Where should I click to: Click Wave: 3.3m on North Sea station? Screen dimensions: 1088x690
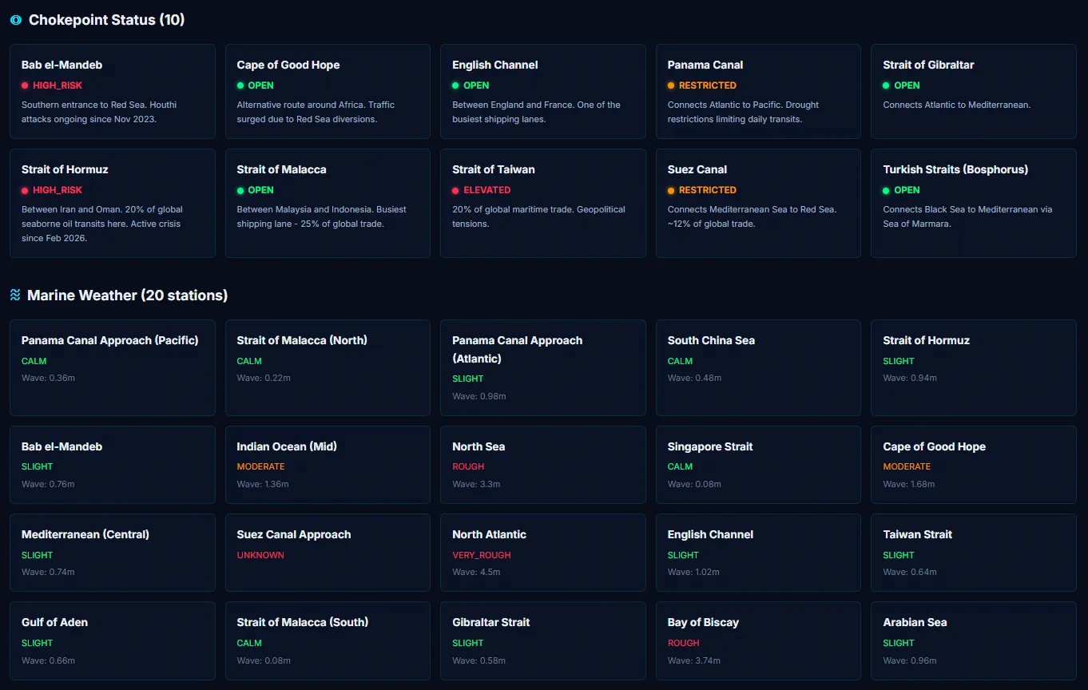tap(476, 484)
